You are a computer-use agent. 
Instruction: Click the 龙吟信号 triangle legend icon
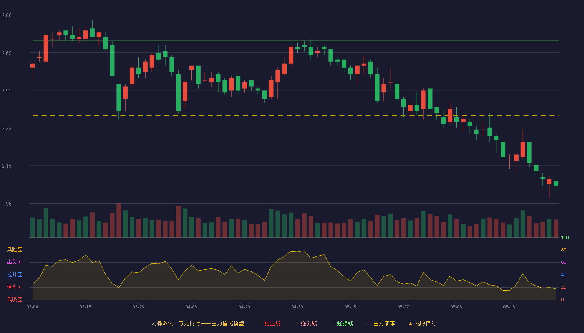tap(410, 323)
